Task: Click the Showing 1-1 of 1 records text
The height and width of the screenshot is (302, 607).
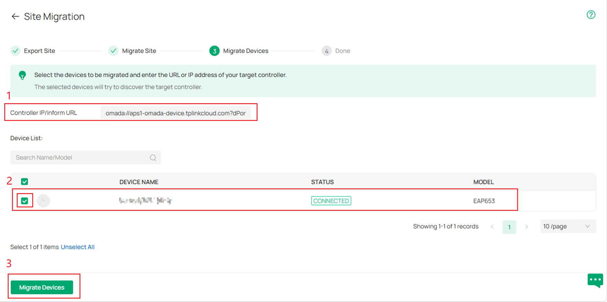Action: click(446, 226)
